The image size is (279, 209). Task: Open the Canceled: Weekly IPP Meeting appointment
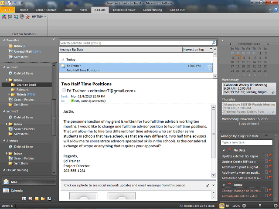(x=249, y=88)
